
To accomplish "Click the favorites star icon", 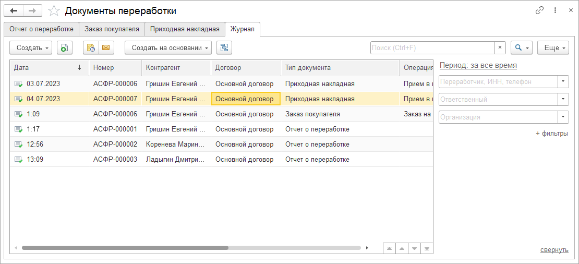I will [53, 11].
